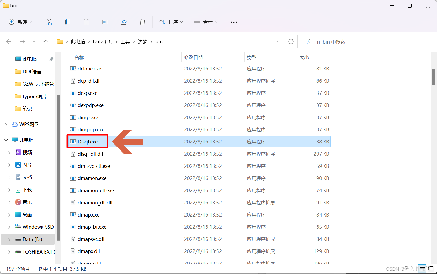
Task: Select Data (D:) in navigation pane
Action: tap(28, 239)
